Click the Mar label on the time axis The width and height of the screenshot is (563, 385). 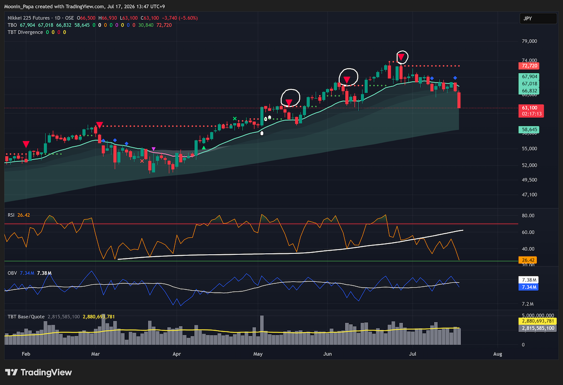[96, 355]
